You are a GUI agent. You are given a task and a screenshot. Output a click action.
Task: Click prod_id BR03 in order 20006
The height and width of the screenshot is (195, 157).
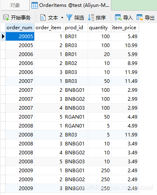(x=76, y=72)
